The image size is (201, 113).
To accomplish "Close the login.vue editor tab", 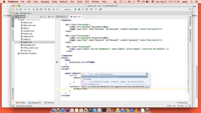I will coord(81,17).
